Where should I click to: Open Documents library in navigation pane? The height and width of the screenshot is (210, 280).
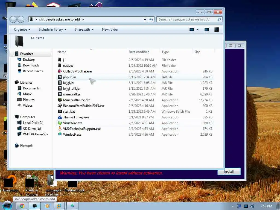[31, 88]
